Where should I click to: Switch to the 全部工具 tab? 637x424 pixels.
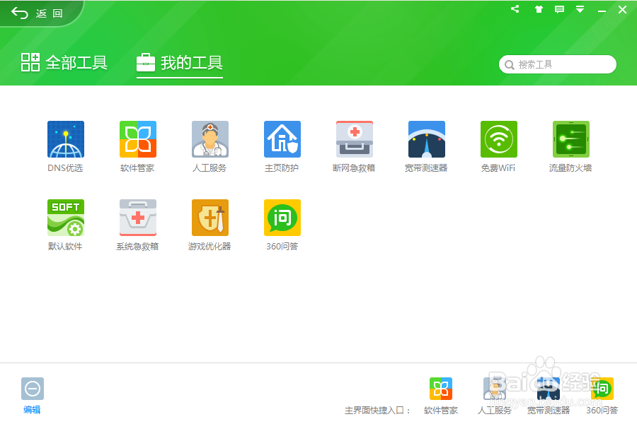tap(64, 63)
